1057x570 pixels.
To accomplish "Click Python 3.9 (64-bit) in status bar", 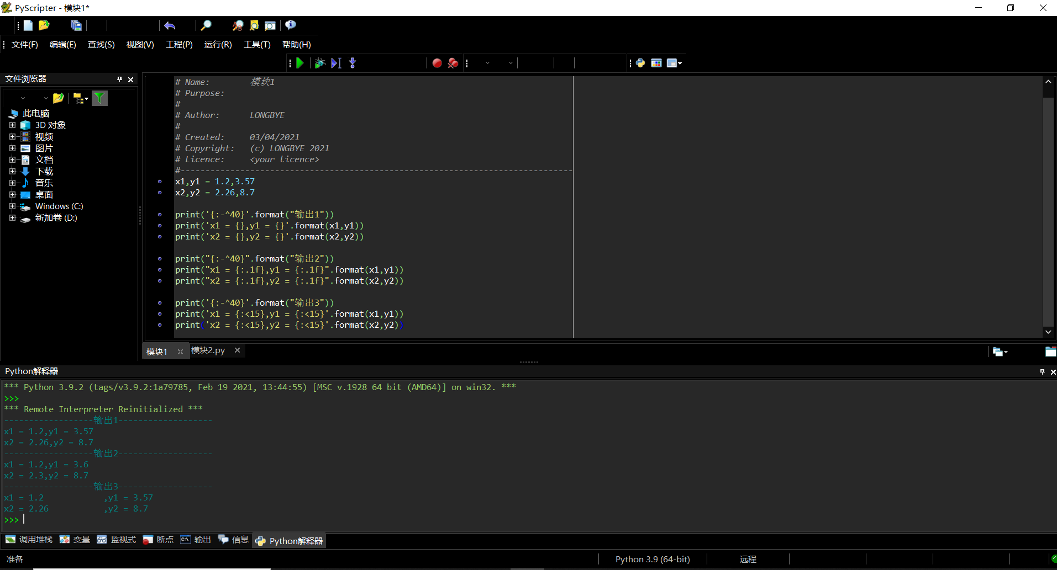I will point(653,560).
